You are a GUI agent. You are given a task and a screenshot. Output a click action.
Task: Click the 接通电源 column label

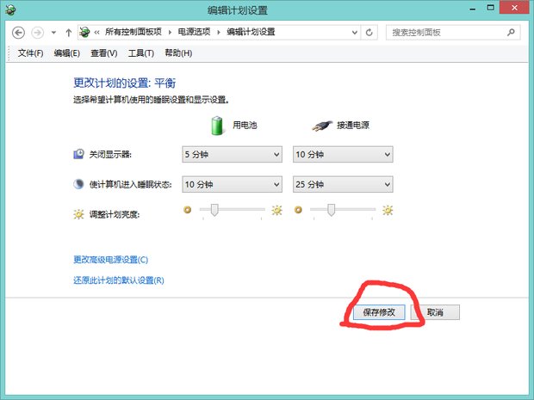point(353,126)
